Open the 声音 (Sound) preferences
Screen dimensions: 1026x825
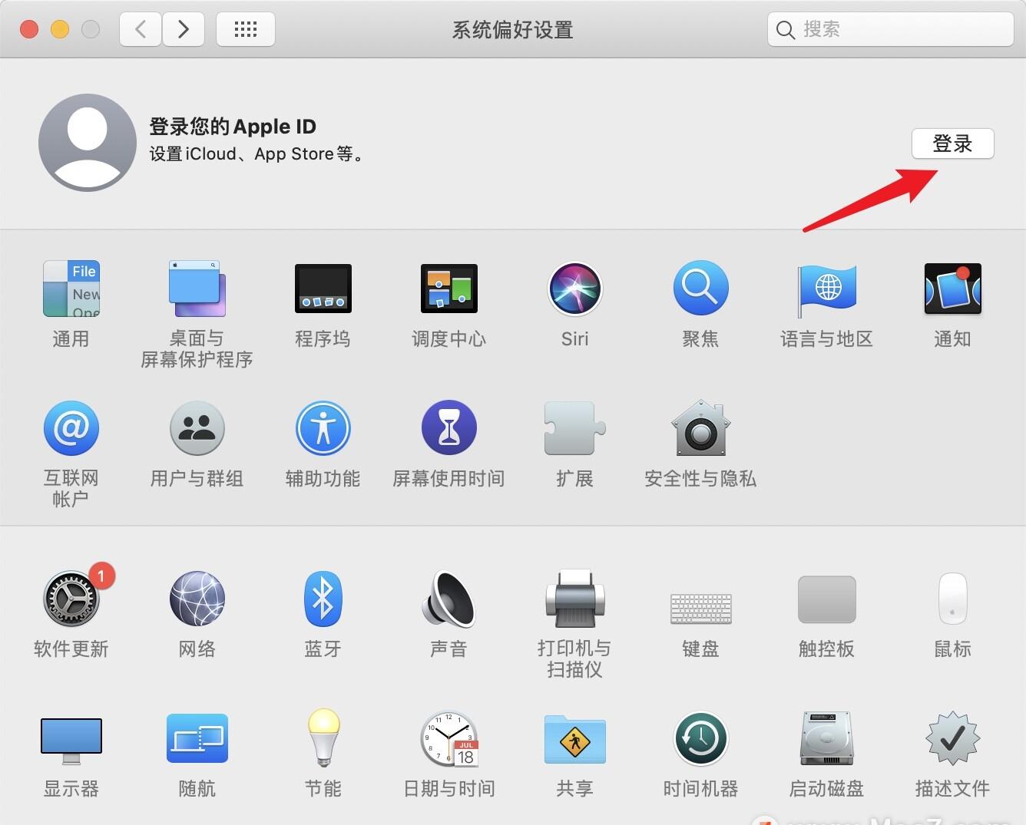pyautogui.click(x=448, y=599)
